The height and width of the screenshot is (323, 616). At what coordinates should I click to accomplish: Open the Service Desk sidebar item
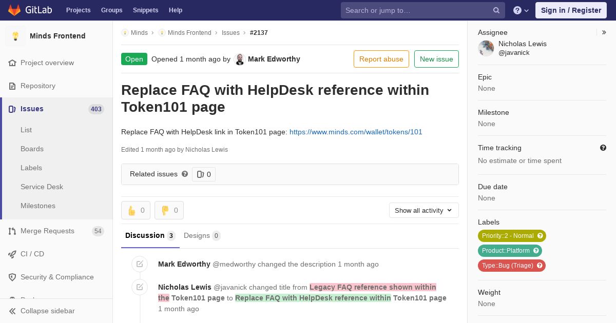click(42, 187)
